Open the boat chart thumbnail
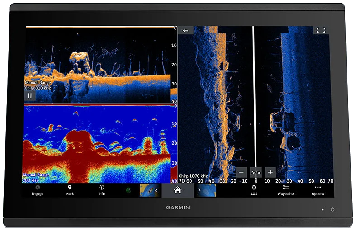Image resolution: width=356 pixels, height=231 pixels. tap(147, 190)
